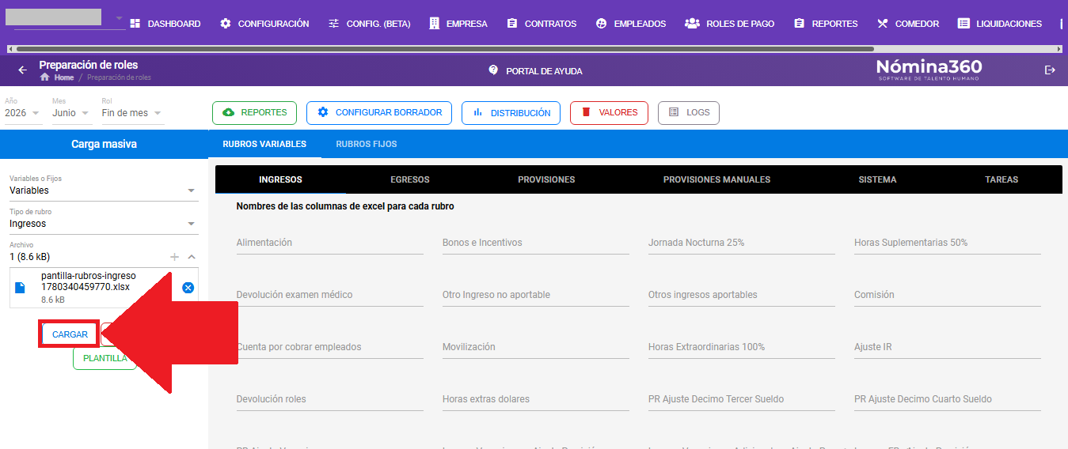1068x449 pixels.
Task: Click the green Plantilla button
Action: pyautogui.click(x=105, y=358)
